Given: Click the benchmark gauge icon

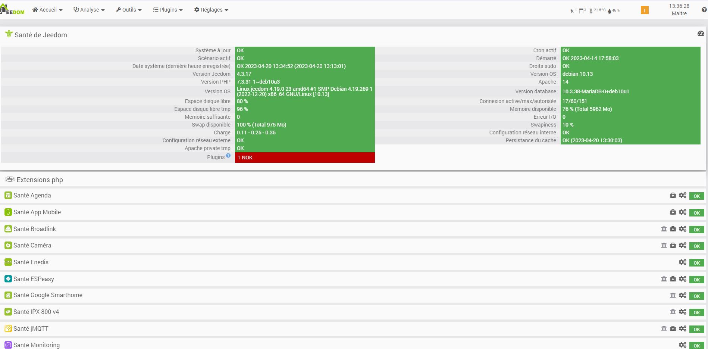Looking at the screenshot, I should 701,34.
